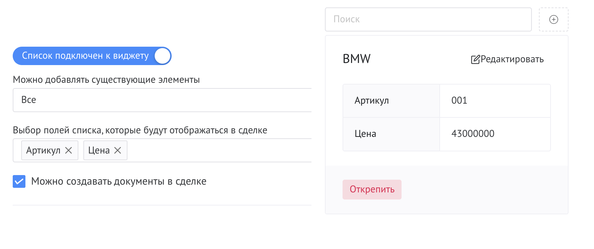Click the BMW item title
594x249 pixels.
click(x=356, y=59)
